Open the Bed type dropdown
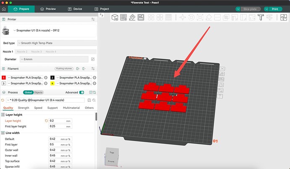Viewport: 290px width, 169px height. point(56,43)
